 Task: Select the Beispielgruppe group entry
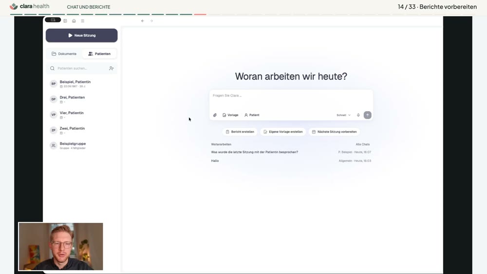(82, 146)
